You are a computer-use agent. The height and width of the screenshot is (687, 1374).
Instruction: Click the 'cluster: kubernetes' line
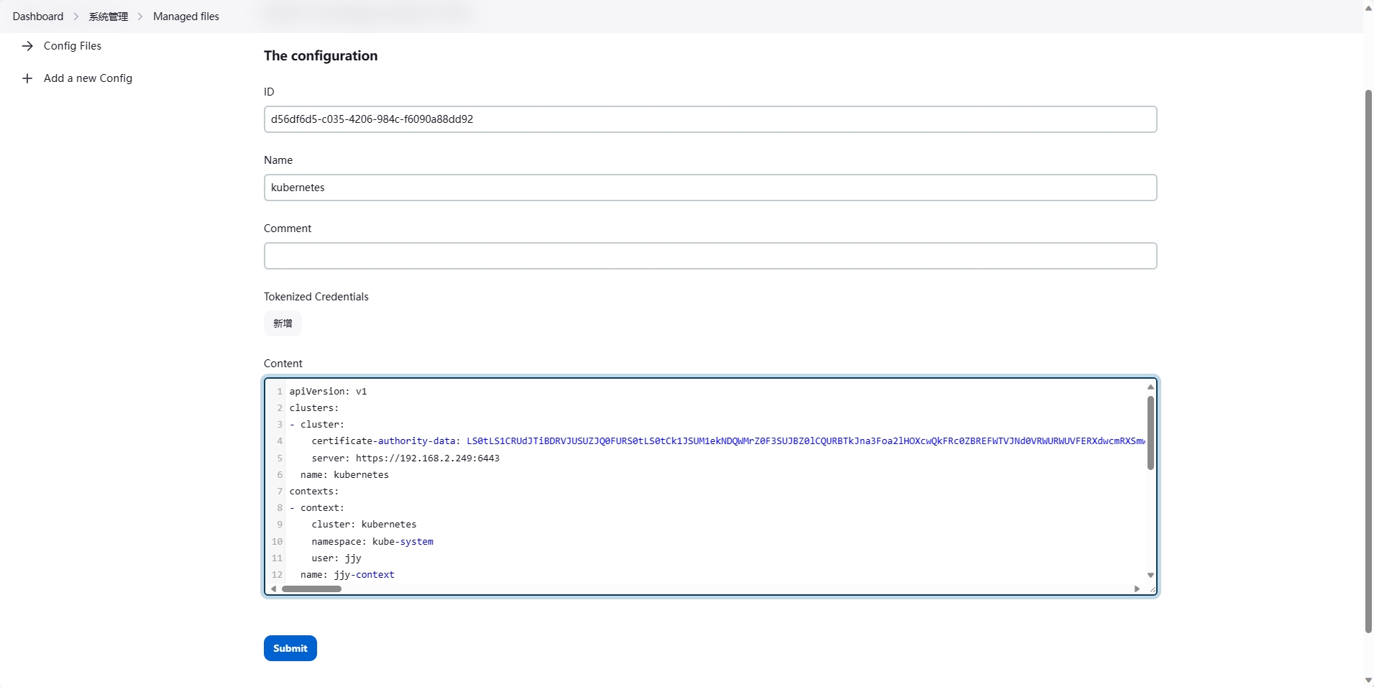point(364,525)
